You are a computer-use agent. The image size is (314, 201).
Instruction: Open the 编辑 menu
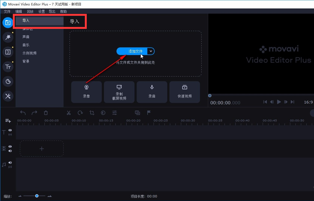[x=19, y=11]
